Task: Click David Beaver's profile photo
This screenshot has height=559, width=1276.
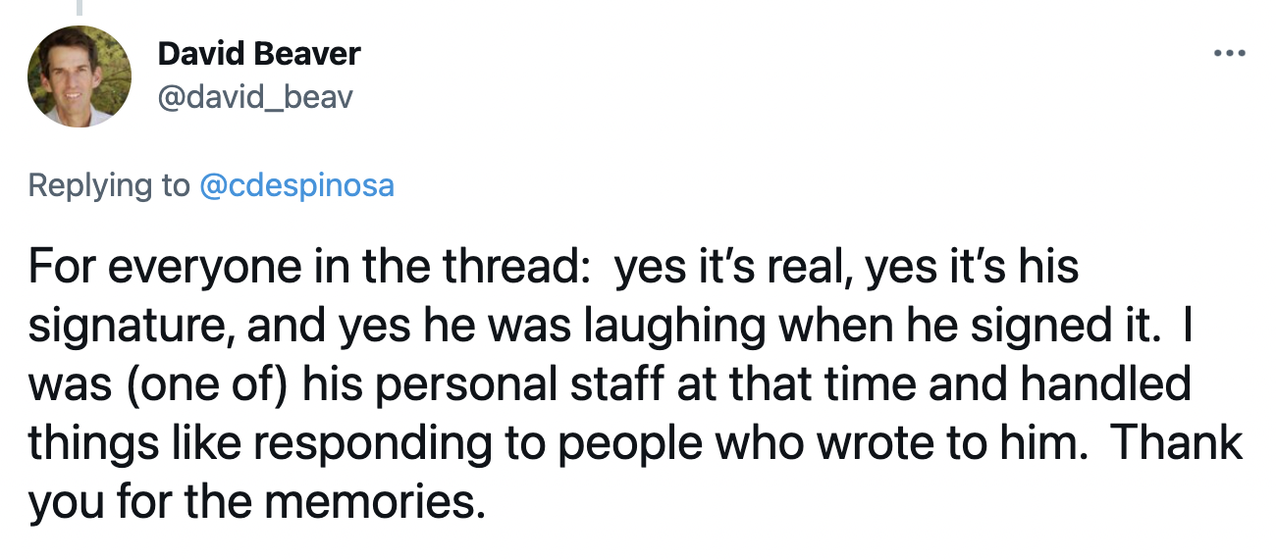Action: [x=79, y=76]
